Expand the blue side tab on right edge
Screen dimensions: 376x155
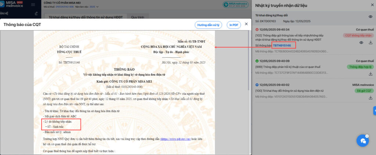point(375,111)
